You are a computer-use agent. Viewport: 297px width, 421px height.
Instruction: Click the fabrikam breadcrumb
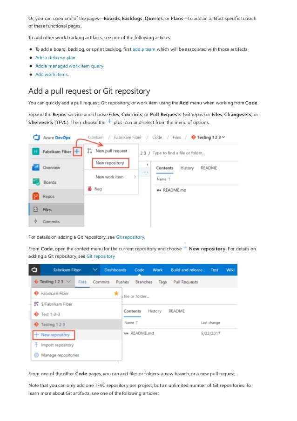[96, 137]
